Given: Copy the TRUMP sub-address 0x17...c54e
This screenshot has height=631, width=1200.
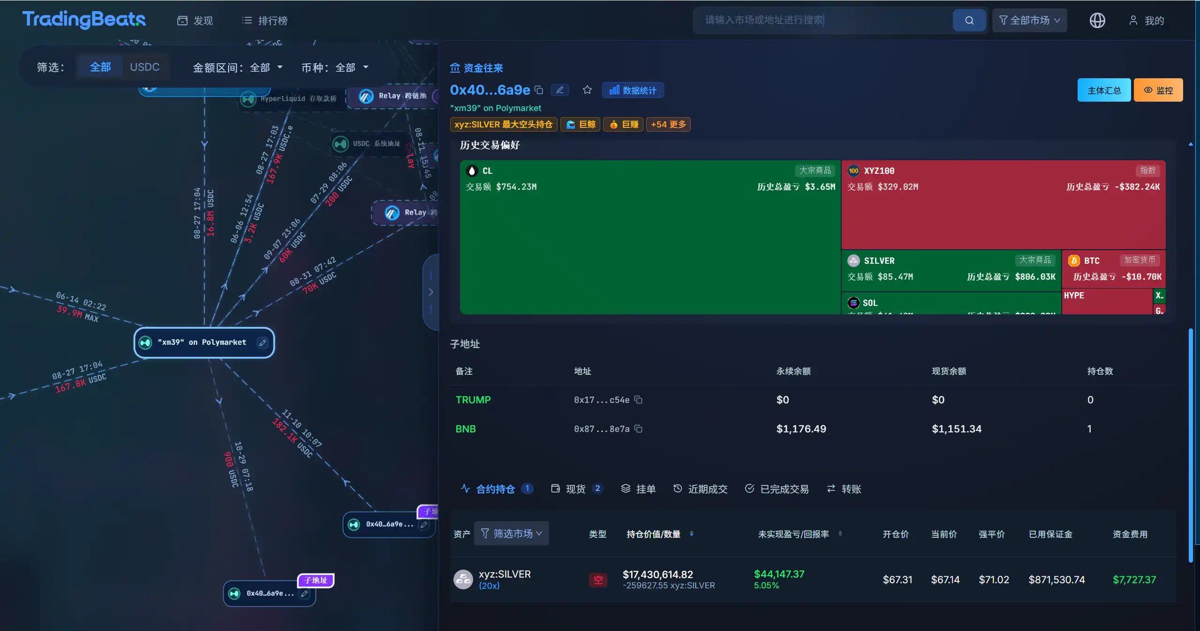Looking at the screenshot, I should click(638, 400).
